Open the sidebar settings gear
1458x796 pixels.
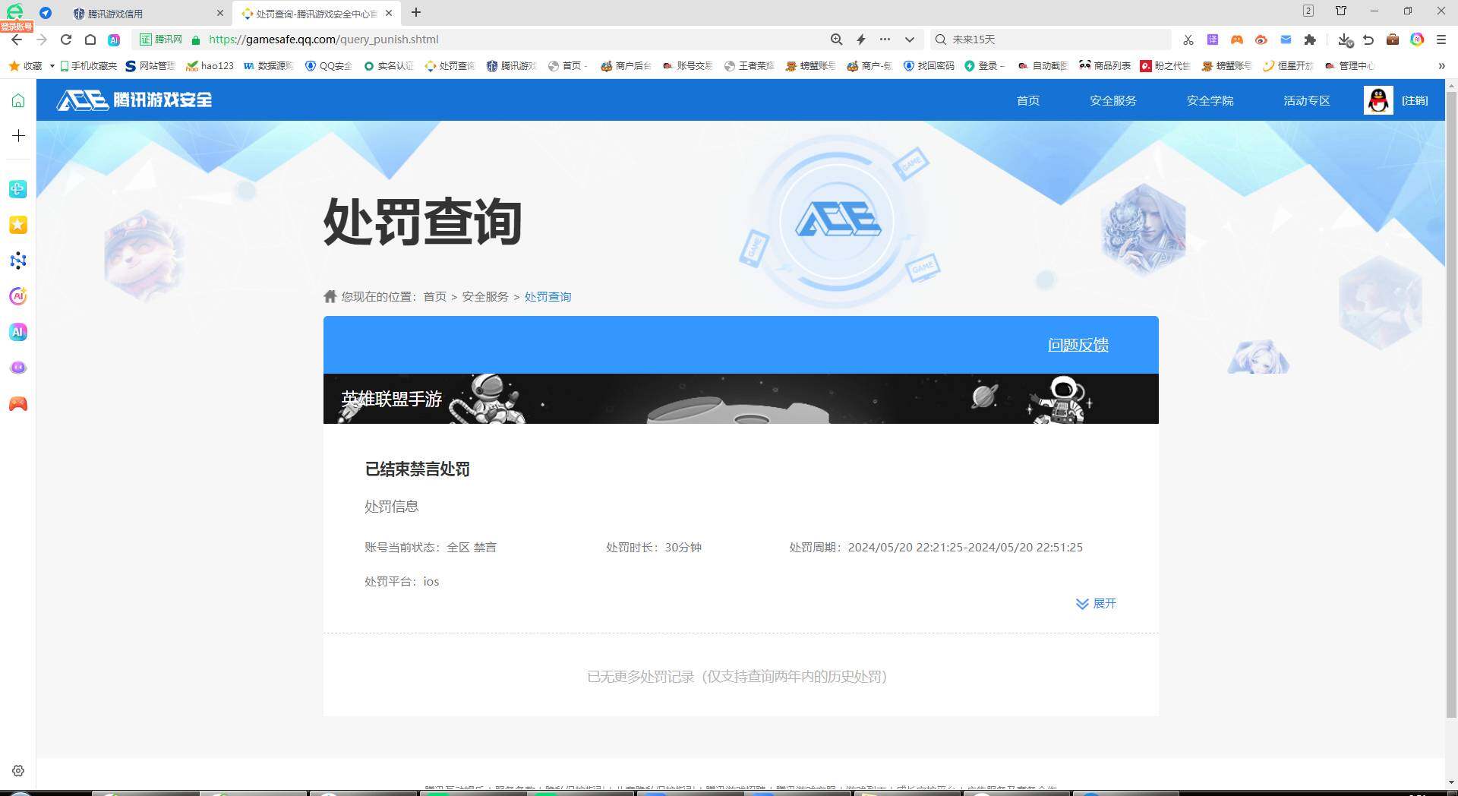(18, 770)
